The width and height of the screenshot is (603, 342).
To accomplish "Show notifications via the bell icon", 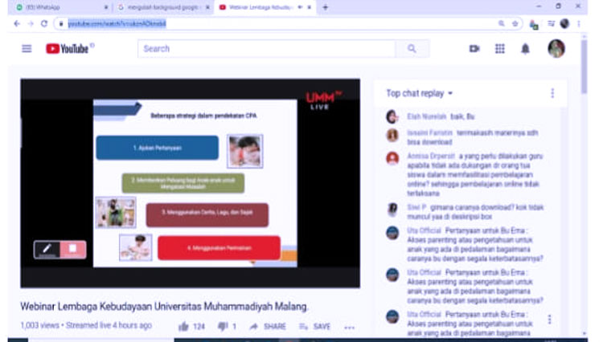I will [525, 49].
